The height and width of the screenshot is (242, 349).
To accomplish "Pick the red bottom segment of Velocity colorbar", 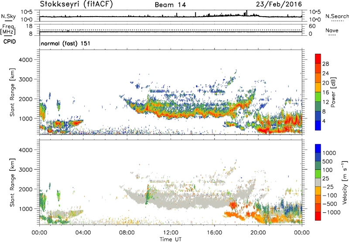I will click(x=318, y=216).
